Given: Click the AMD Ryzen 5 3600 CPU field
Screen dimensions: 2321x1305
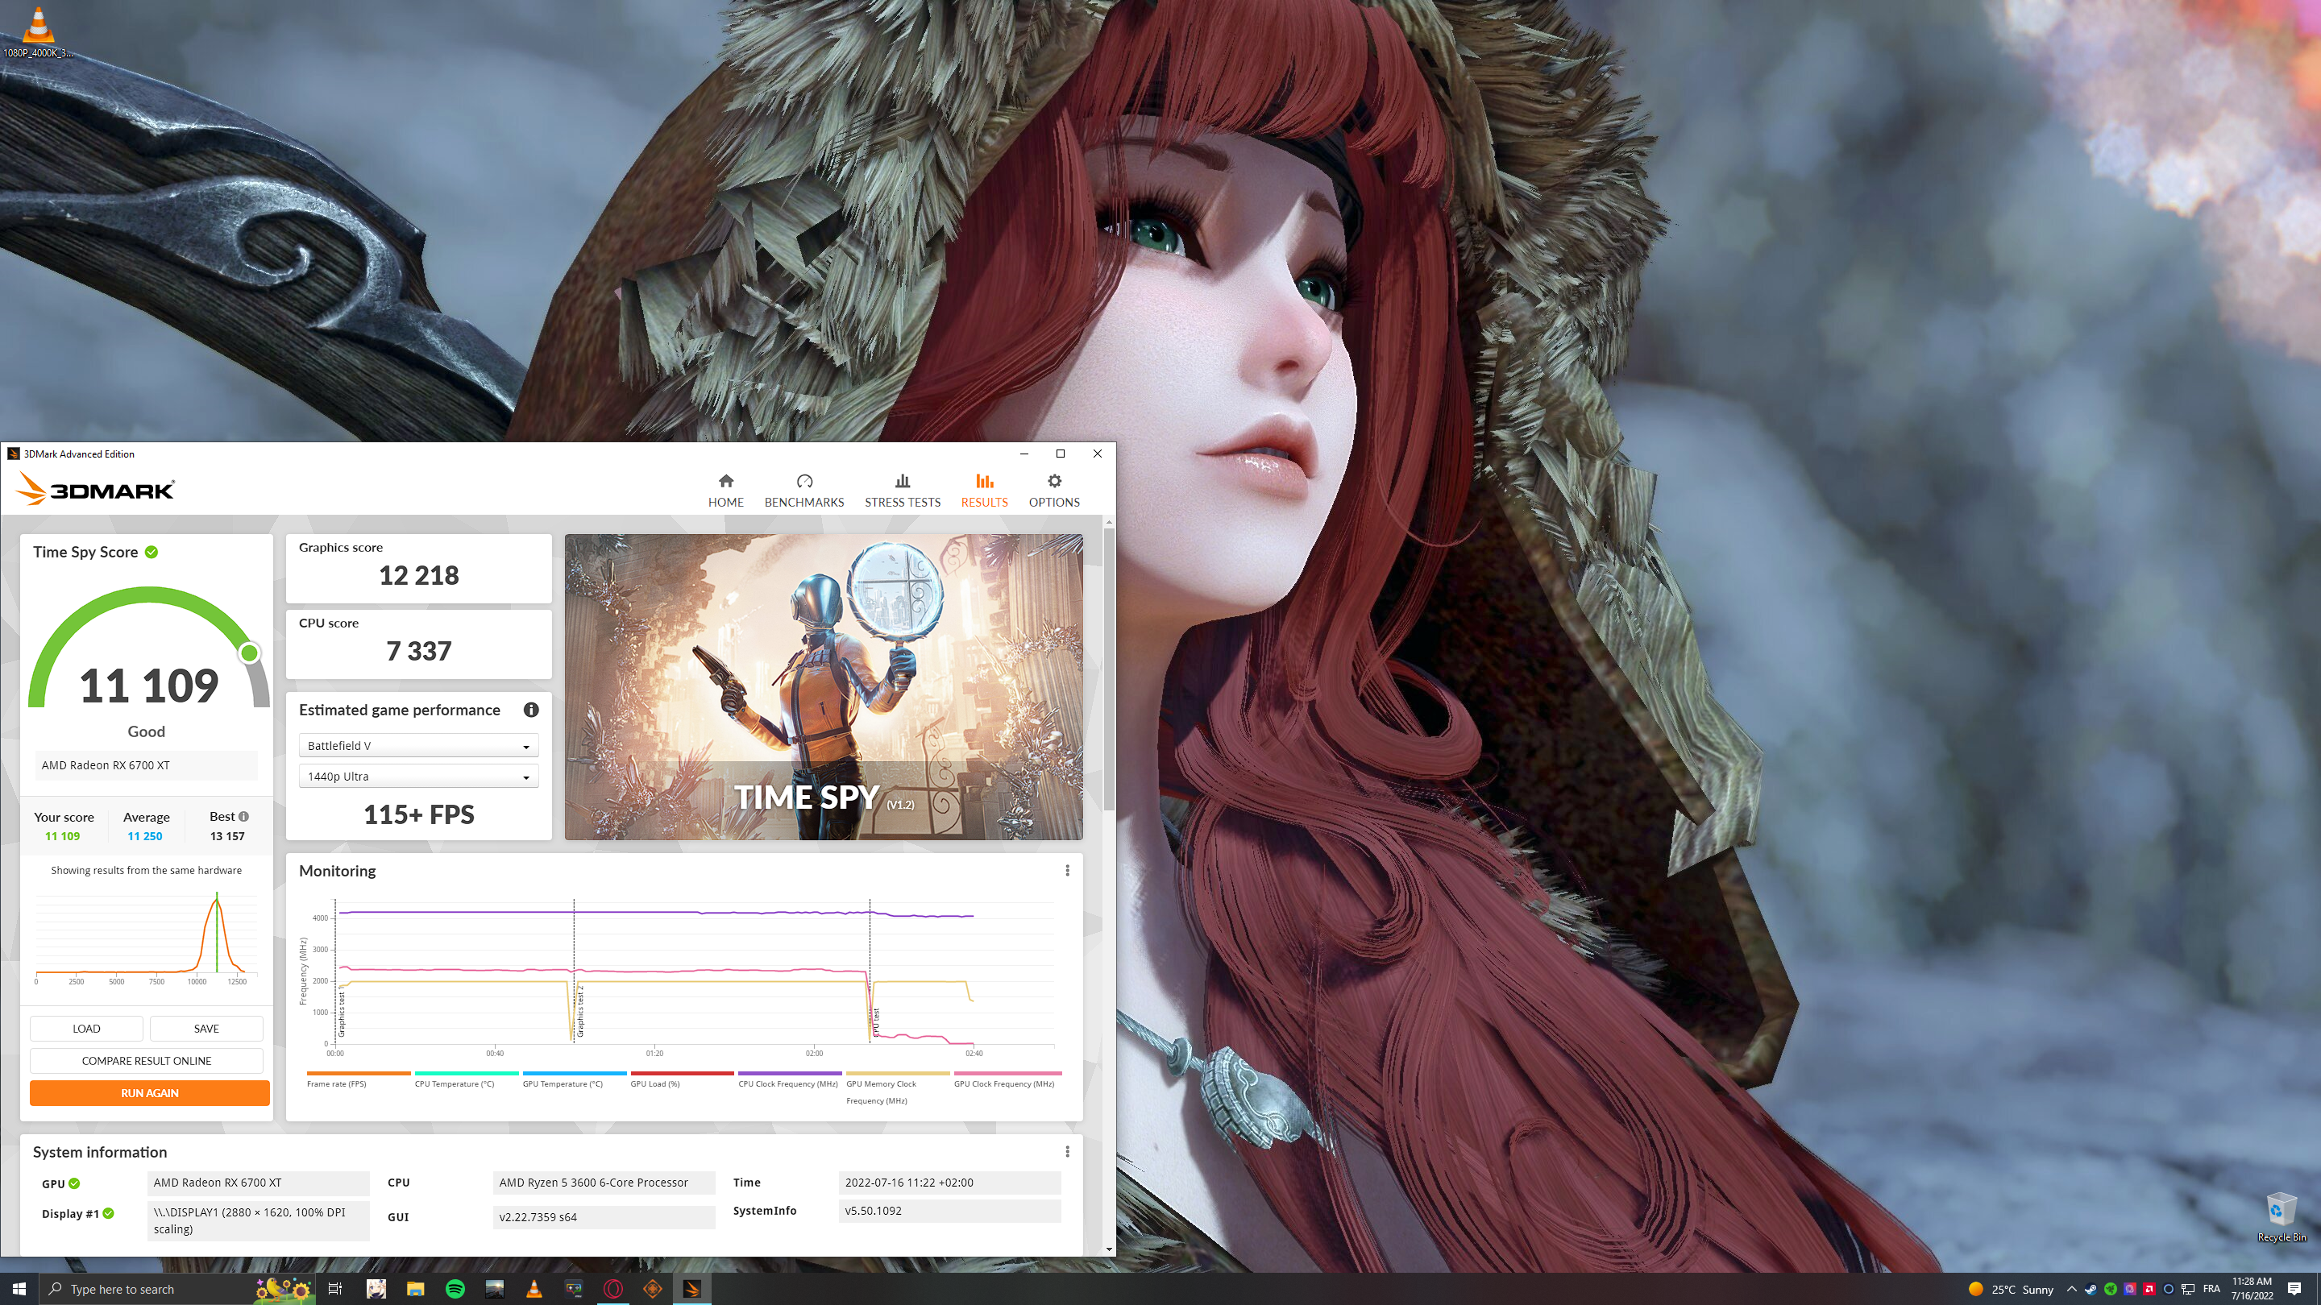Looking at the screenshot, I should point(604,1183).
